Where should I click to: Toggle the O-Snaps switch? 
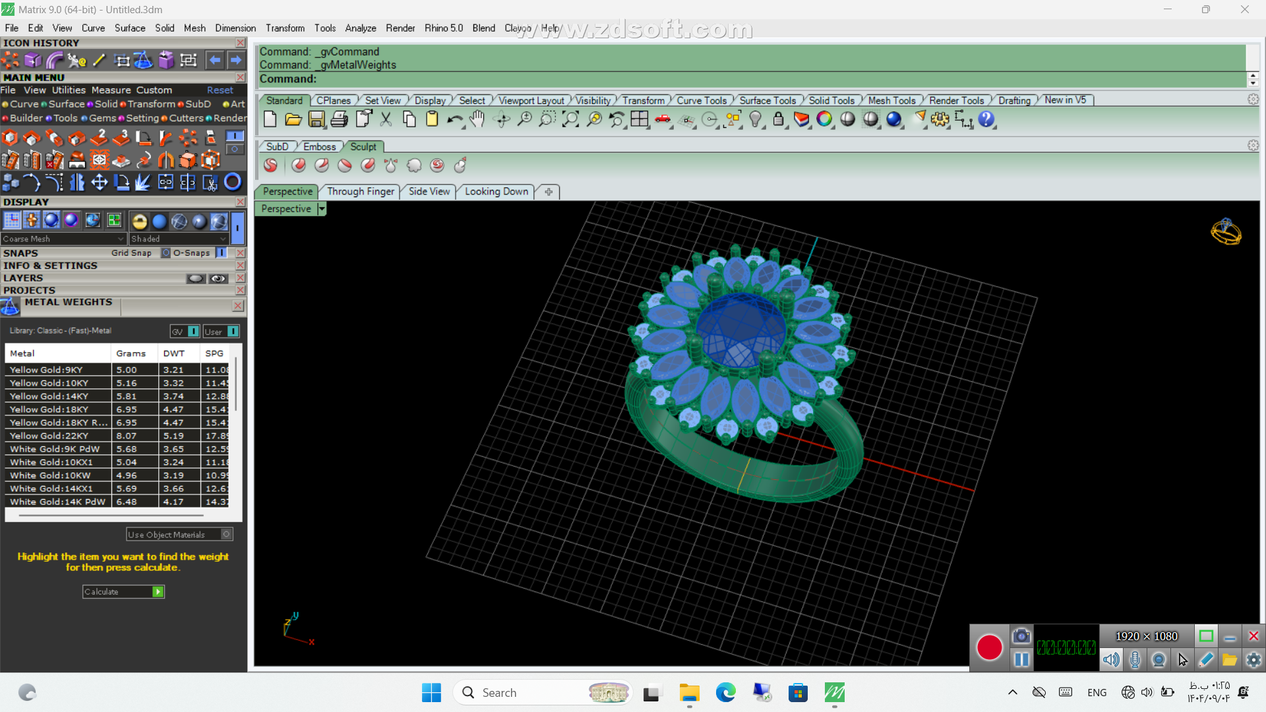click(x=222, y=252)
